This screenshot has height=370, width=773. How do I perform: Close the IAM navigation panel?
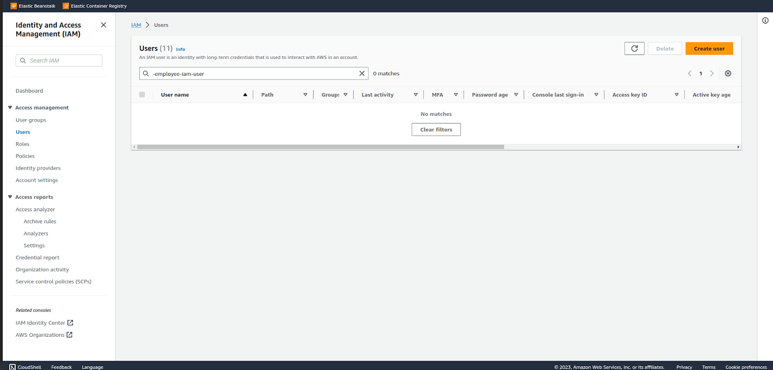pos(103,25)
